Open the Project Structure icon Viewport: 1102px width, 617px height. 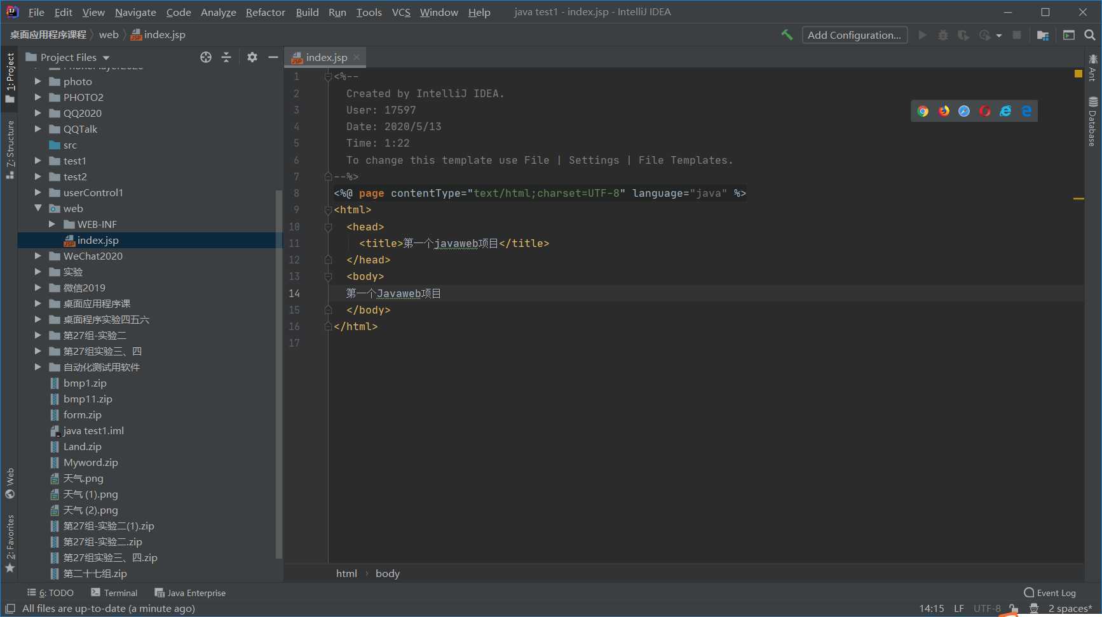(1043, 35)
